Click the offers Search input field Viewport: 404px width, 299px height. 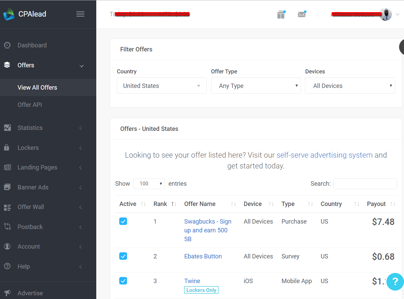[365, 184]
